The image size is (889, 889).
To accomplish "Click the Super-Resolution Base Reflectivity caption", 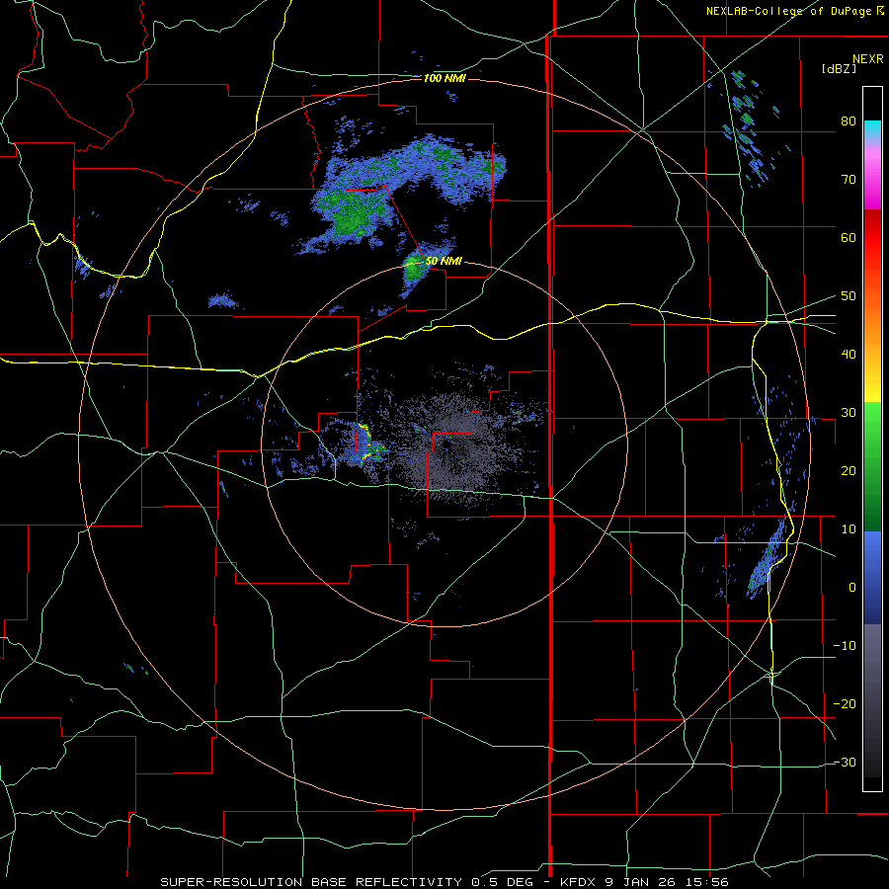I will click(x=444, y=882).
